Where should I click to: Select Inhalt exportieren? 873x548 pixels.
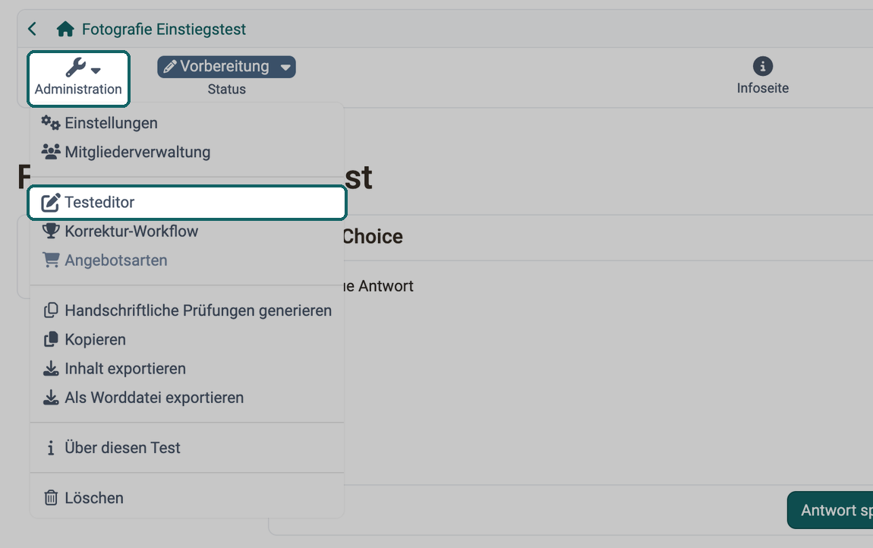pyautogui.click(x=187, y=369)
